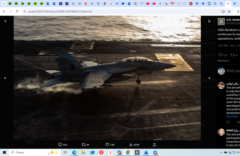Go to the previous photo

click(5, 78)
